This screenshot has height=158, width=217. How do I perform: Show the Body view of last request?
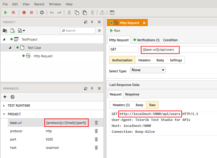139,105
